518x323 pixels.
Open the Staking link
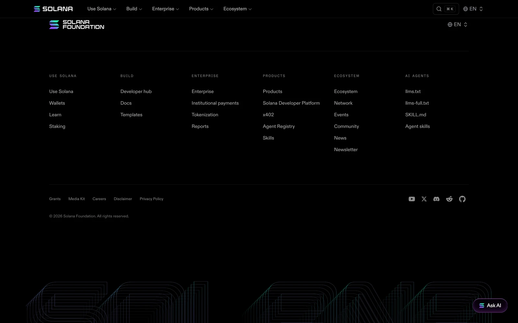(x=57, y=126)
